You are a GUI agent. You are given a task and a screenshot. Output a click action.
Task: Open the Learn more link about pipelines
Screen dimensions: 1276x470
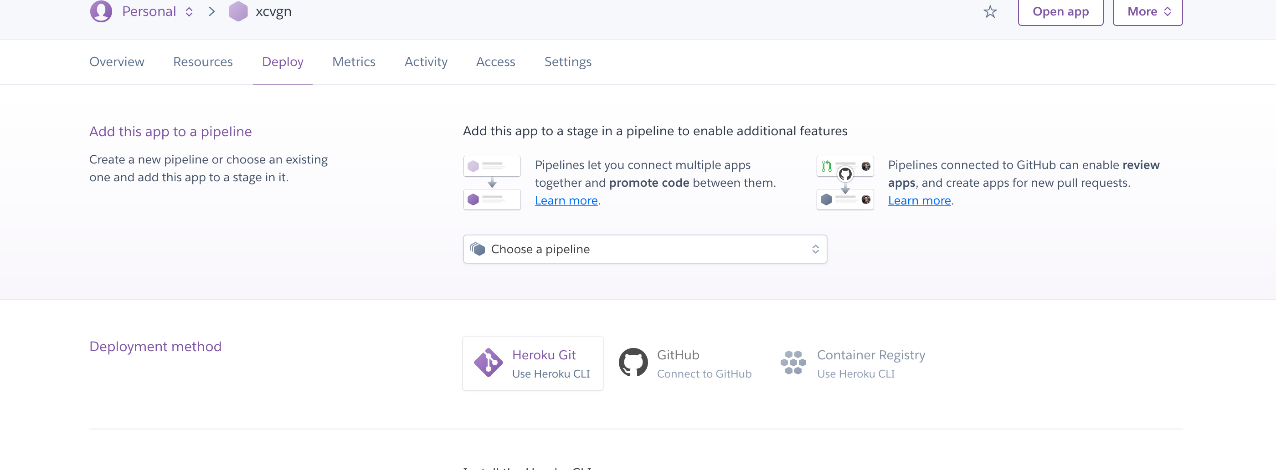tap(566, 200)
